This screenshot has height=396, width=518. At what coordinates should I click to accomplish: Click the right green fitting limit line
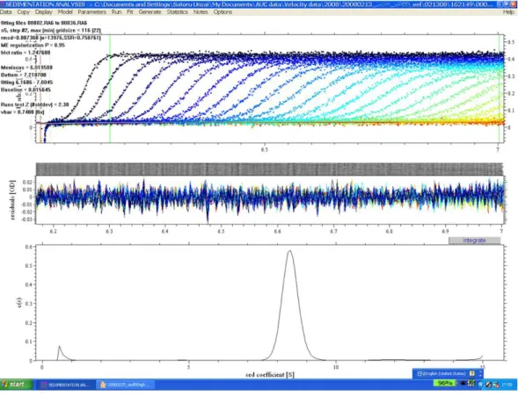click(x=499, y=89)
